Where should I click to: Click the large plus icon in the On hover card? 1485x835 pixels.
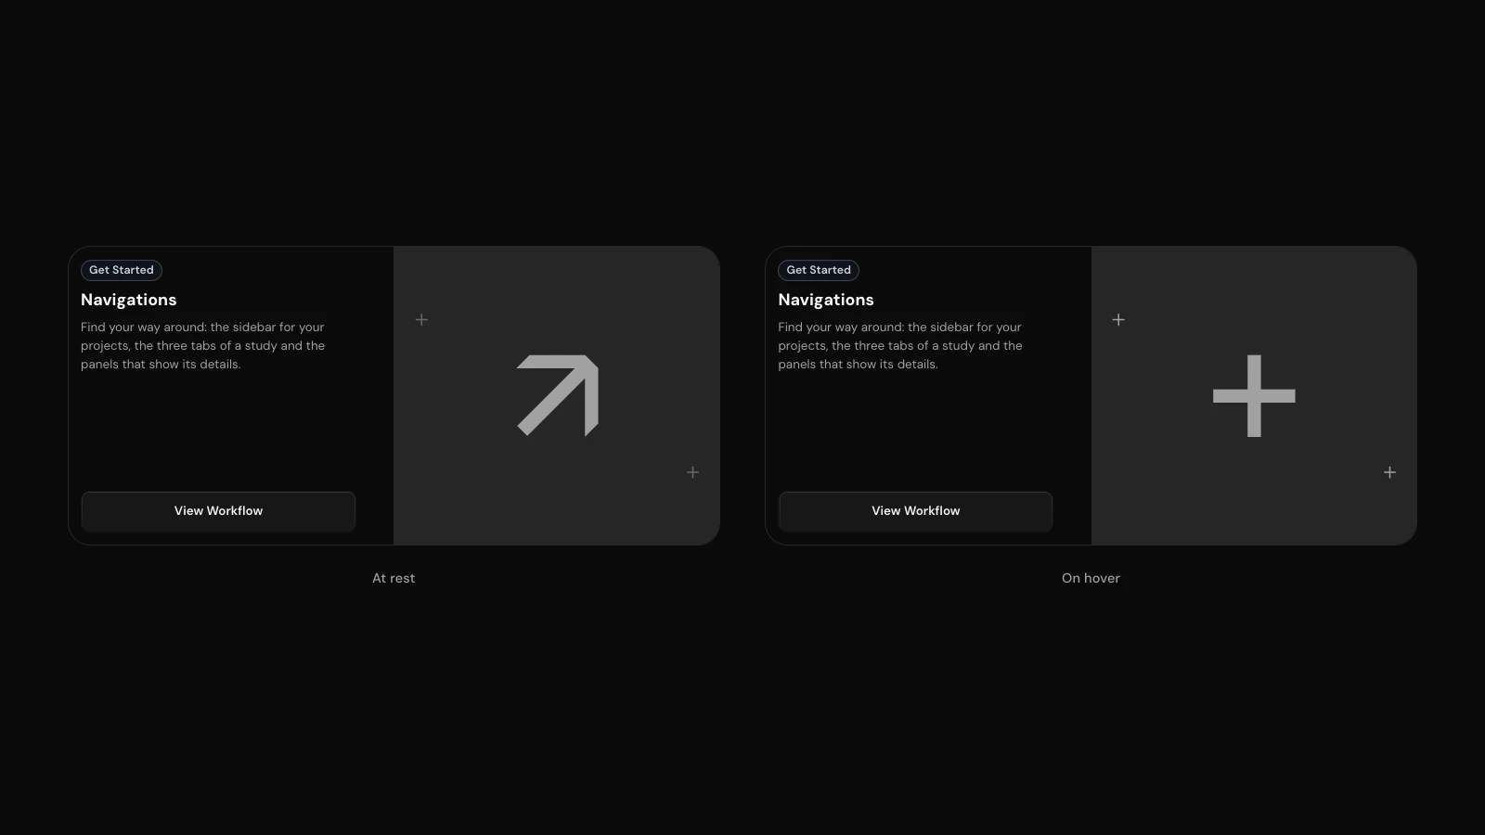point(1254,396)
